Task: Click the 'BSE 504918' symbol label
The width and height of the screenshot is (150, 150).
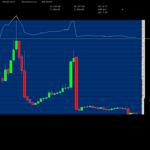Action: 47,2
